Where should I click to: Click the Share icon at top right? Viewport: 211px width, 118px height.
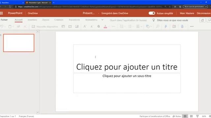202,20
